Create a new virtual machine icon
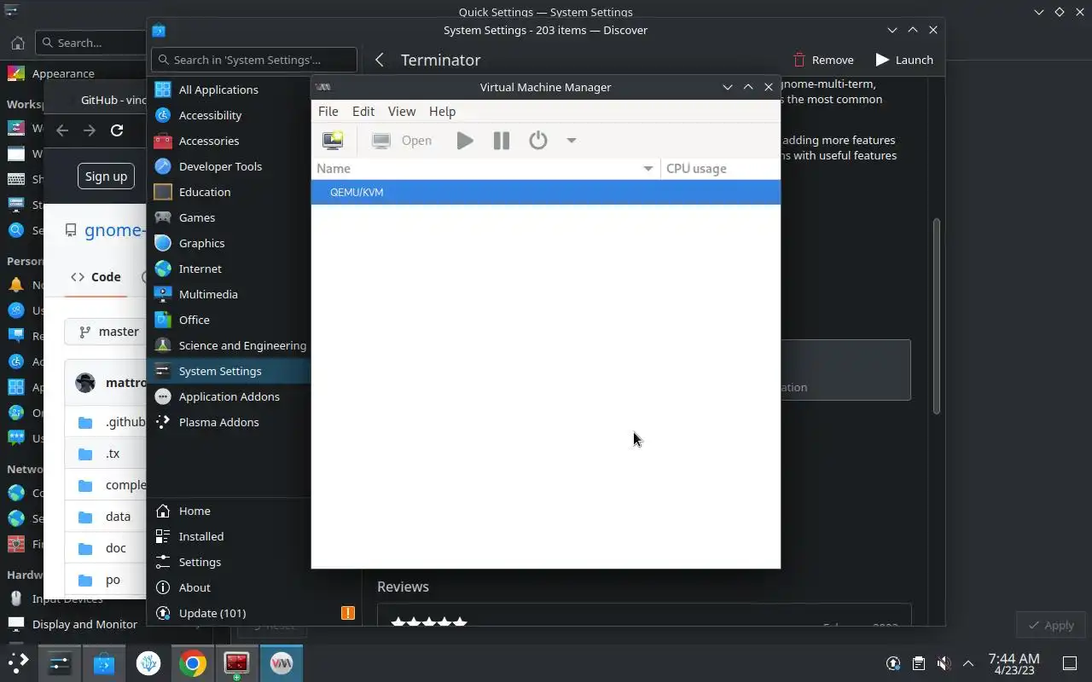 pos(333,141)
